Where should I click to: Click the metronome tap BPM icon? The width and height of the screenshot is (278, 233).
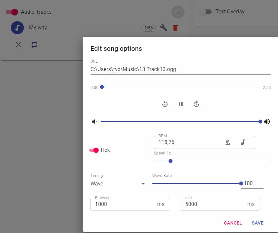tap(228, 142)
